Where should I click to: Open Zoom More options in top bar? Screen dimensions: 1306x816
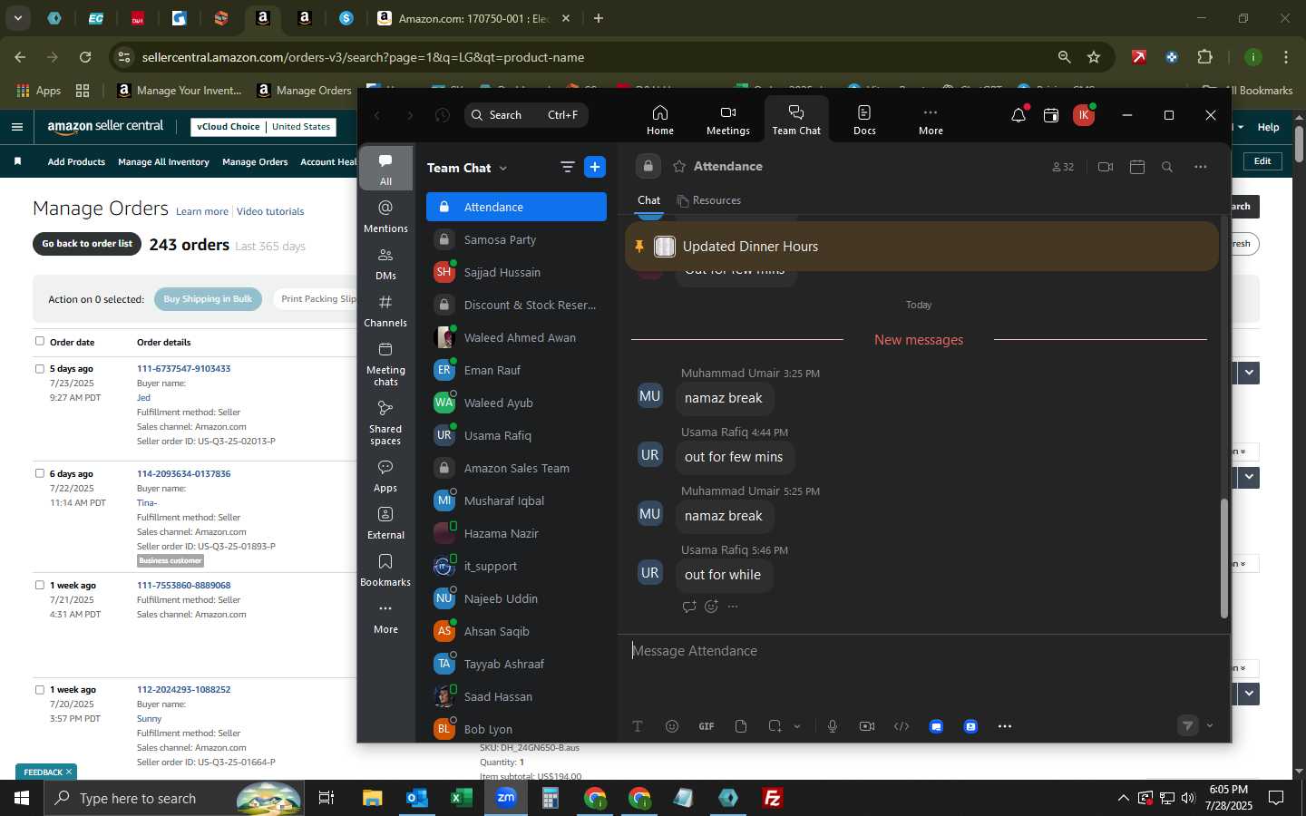click(931, 120)
